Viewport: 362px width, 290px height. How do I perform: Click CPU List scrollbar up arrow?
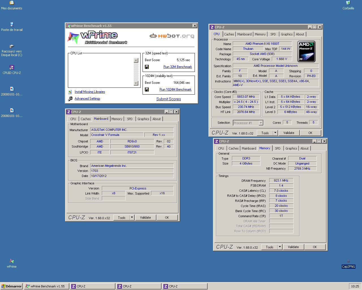coord(136,60)
